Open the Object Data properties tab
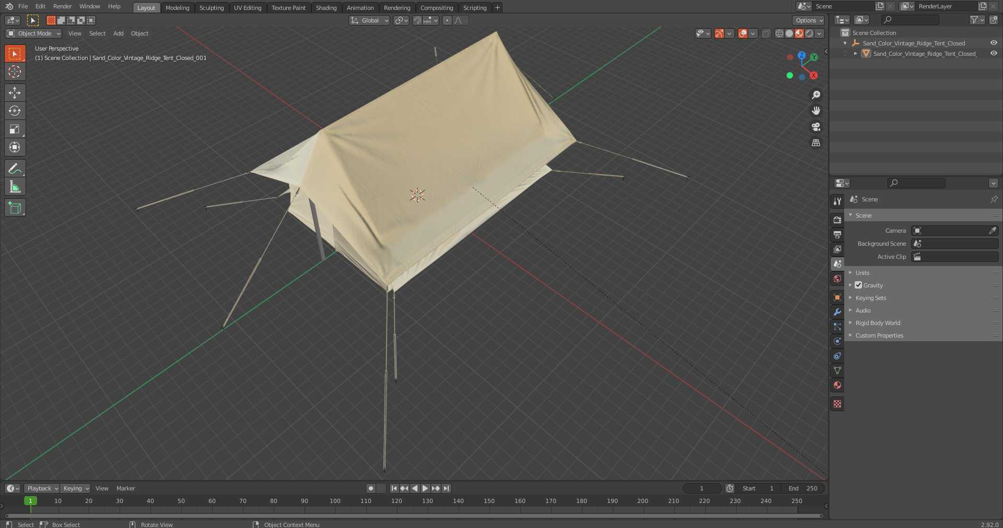1003x528 pixels. (x=837, y=370)
